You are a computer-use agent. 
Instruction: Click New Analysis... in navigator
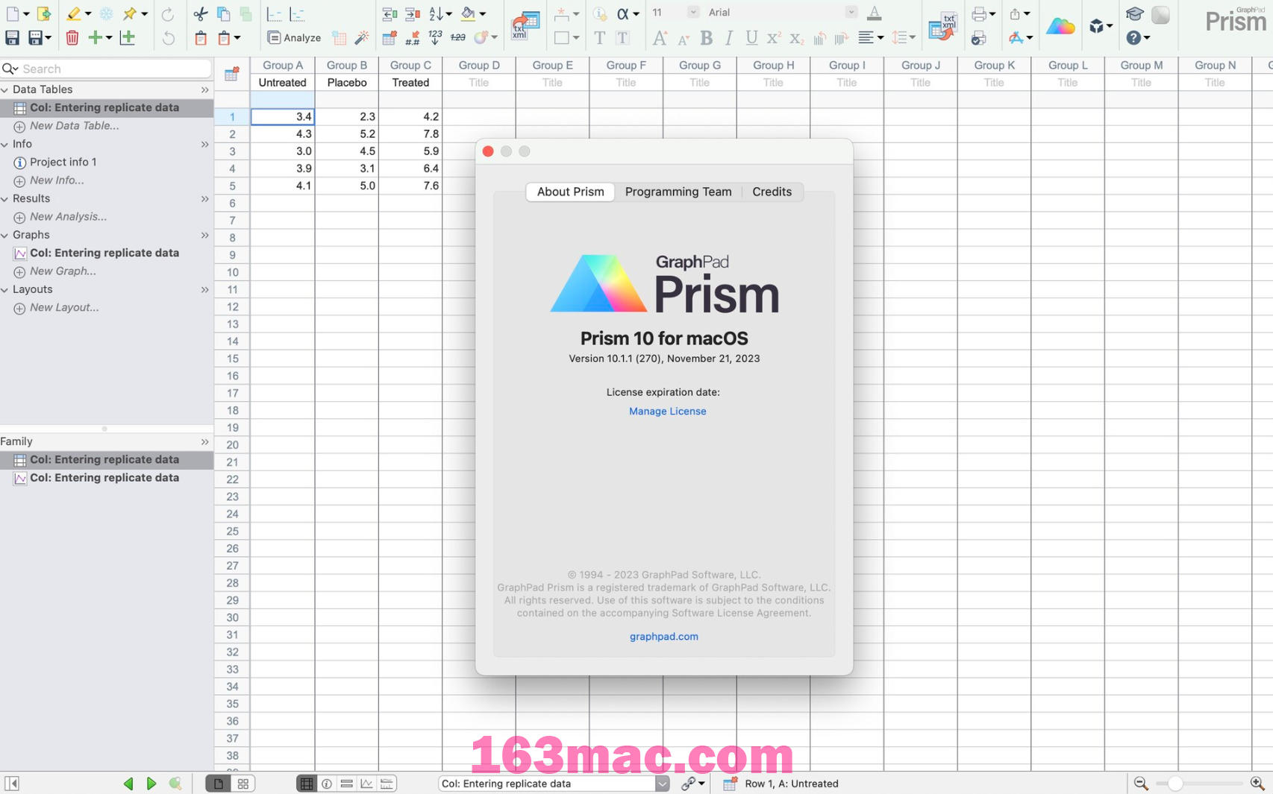point(68,217)
